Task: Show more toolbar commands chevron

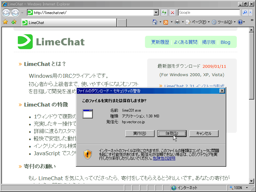Action: click(252, 20)
